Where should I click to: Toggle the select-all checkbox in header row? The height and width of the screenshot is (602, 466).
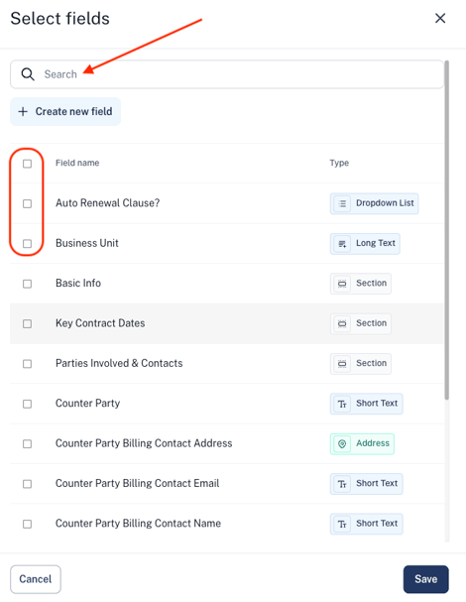[x=27, y=164]
